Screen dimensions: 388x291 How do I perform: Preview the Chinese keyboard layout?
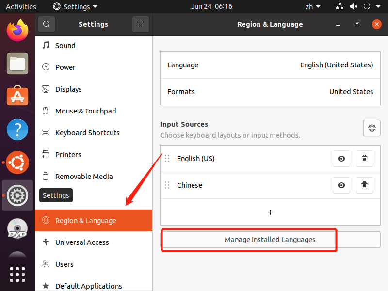tap(341, 185)
